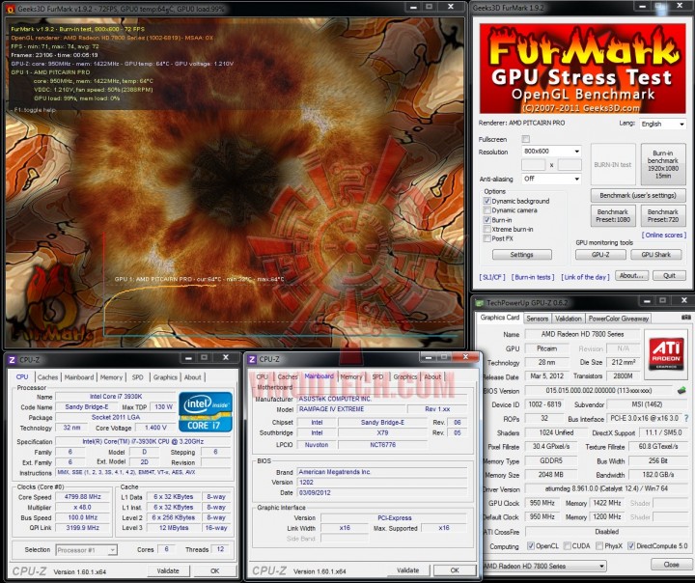Screen dimensions: 695x583
Task: Open About tab in left CPU-Z window
Action: point(192,377)
